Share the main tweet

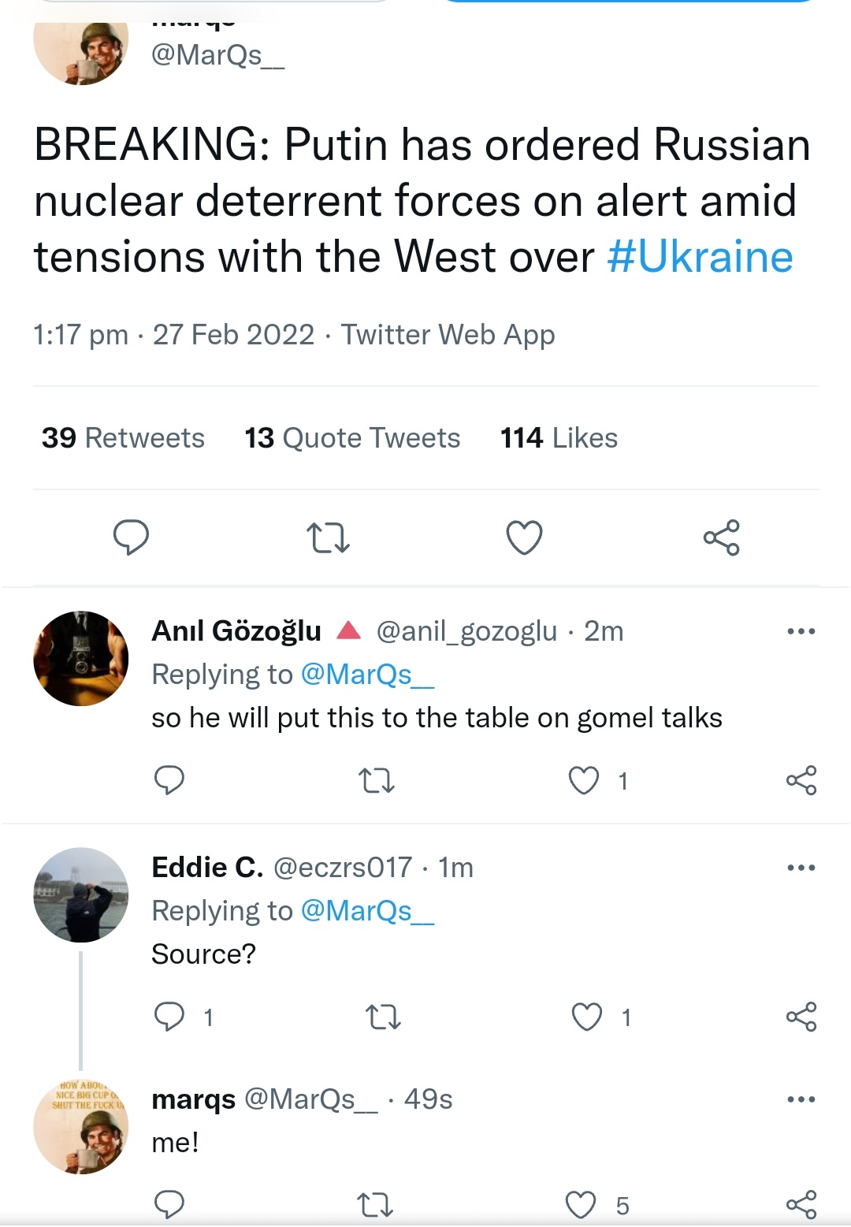pyautogui.click(x=721, y=537)
